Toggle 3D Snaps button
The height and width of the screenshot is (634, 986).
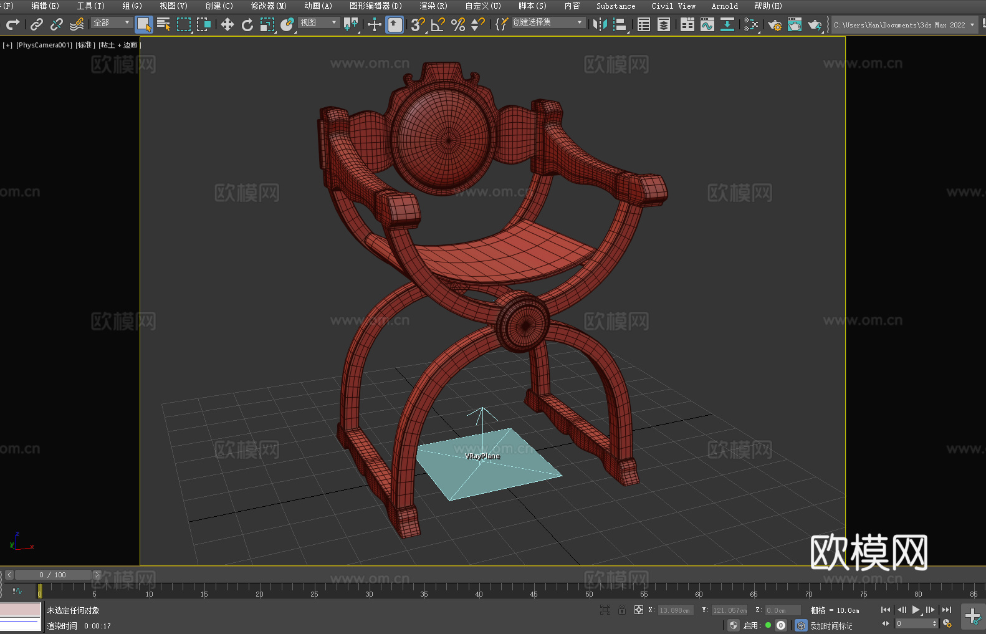[418, 24]
